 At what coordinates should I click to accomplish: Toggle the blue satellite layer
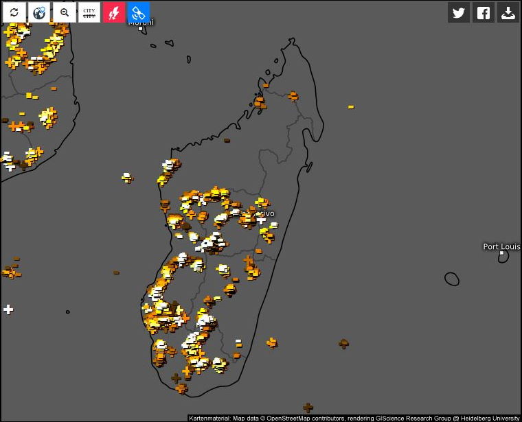(139, 12)
